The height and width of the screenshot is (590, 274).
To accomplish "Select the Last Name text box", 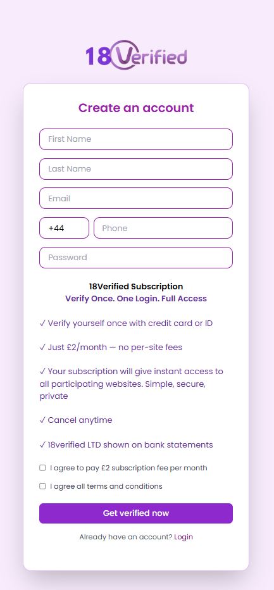I will click(136, 169).
